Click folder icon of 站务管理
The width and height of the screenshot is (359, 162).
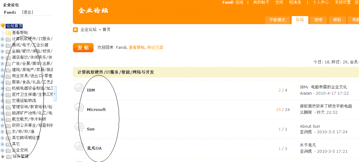tap(9, 157)
